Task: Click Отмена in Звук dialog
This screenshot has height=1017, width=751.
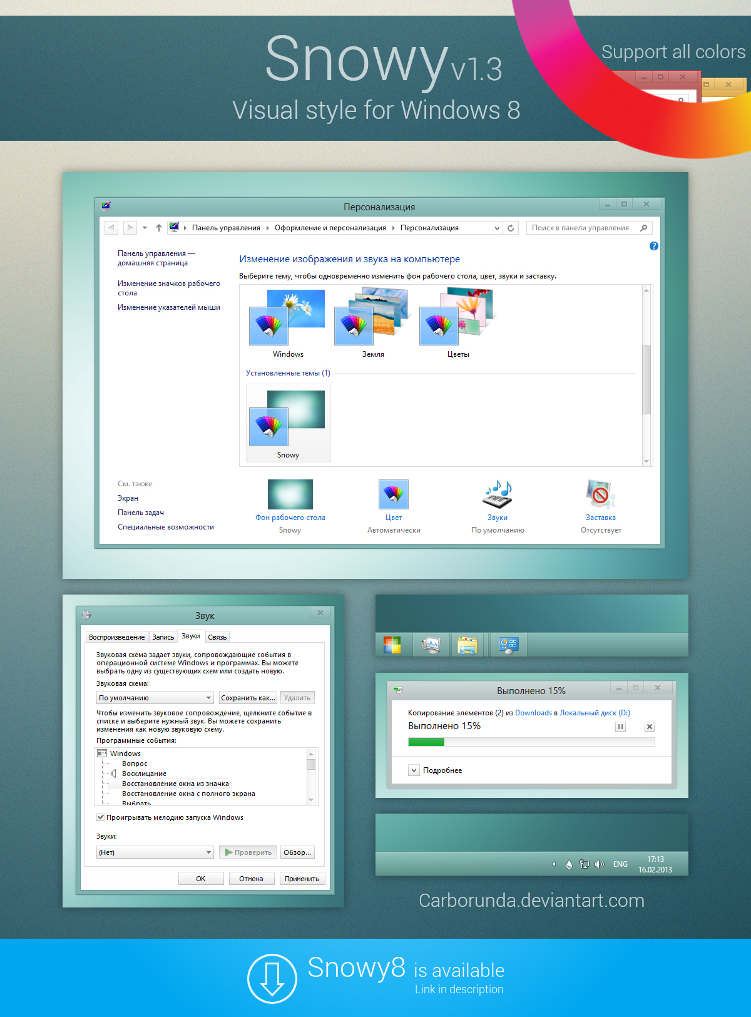Action: (251, 879)
